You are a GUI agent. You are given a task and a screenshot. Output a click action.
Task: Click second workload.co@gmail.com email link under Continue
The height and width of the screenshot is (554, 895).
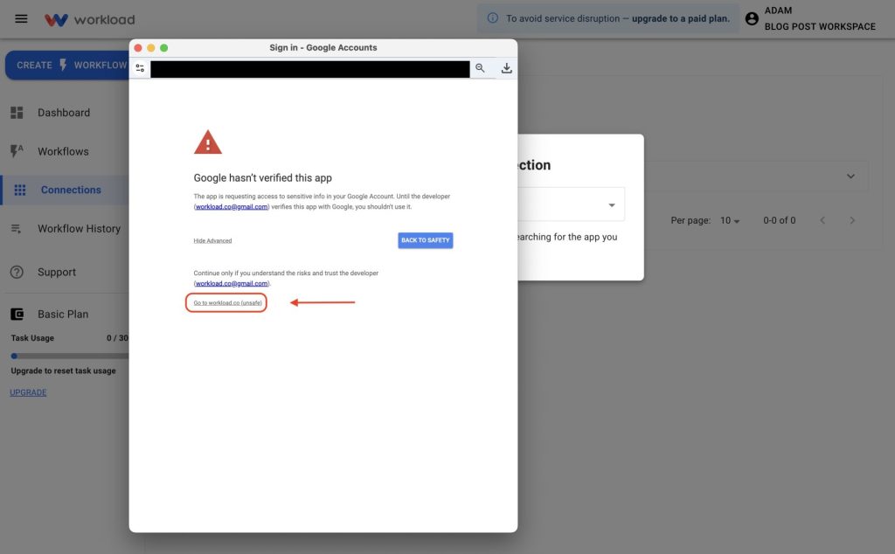[232, 284]
